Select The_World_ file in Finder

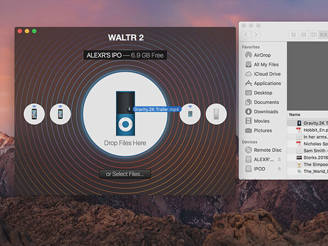pyautogui.click(x=308, y=171)
